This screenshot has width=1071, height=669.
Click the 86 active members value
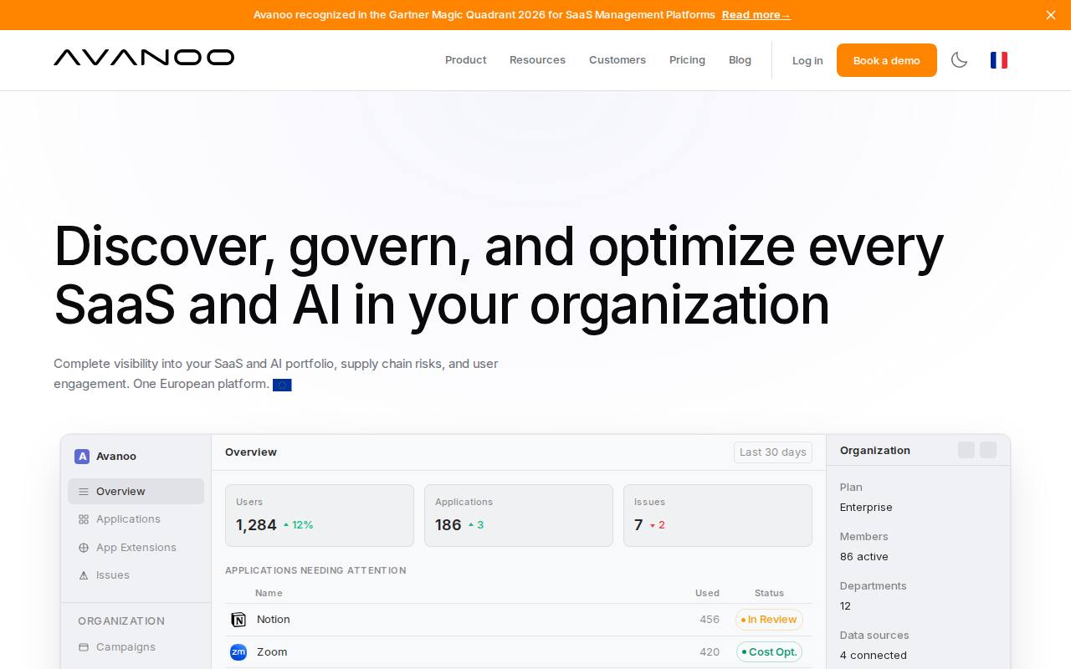click(x=864, y=557)
